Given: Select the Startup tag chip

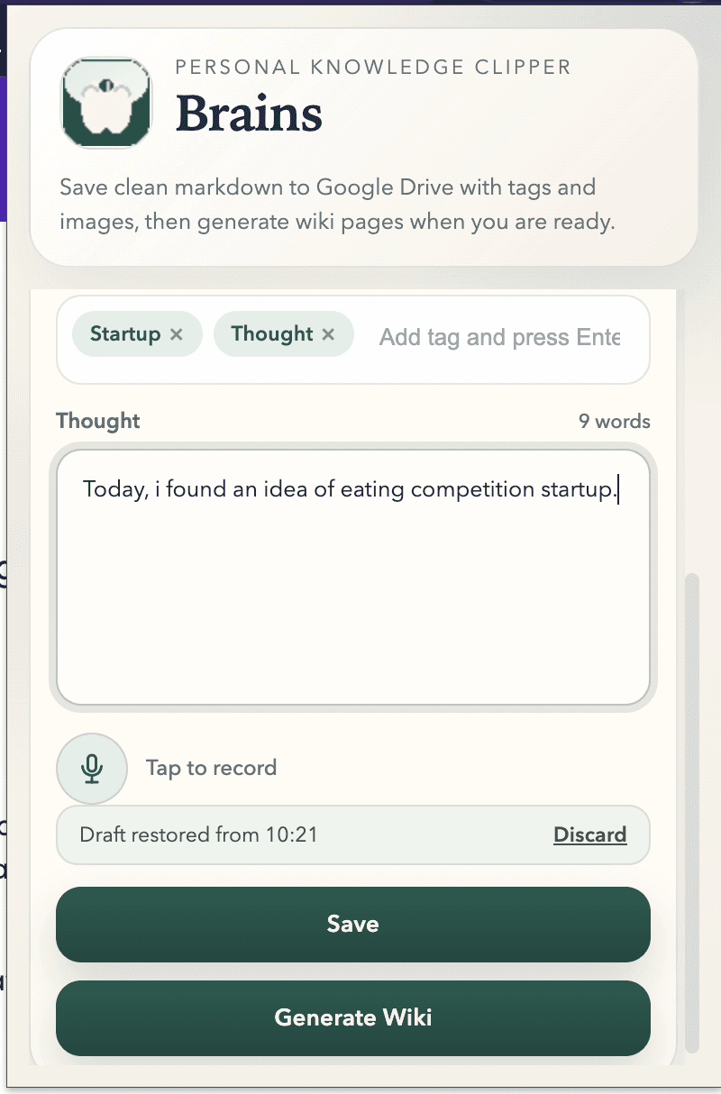Looking at the screenshot, I should [124, 333].
